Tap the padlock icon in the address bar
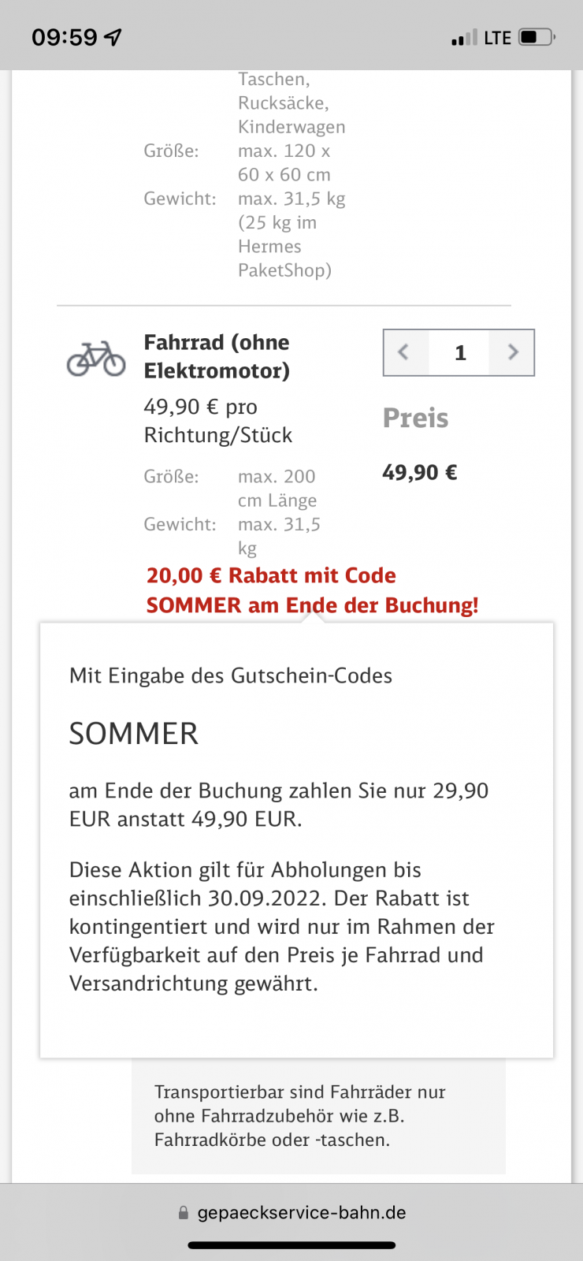 pos(184,1213)
